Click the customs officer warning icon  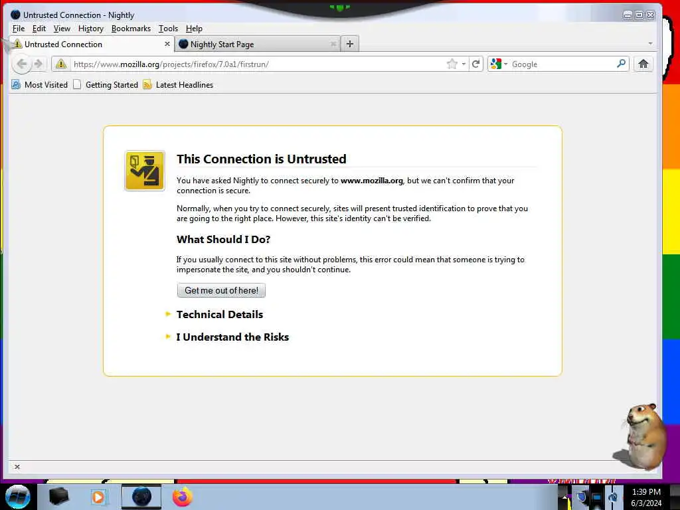click(145, 171)
